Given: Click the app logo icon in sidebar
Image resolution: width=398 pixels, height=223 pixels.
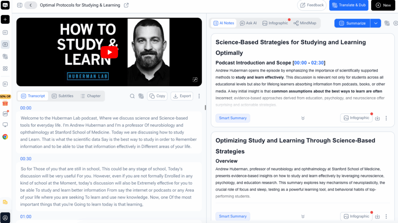Looking at the screenshot, I should 5,5.
